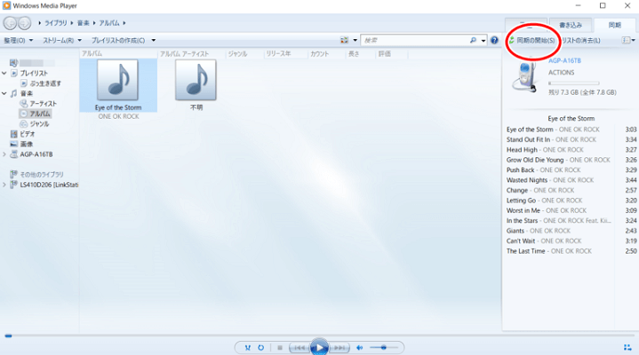The height and width of the screenshot is (355, 639).
Task: Expand the プレイリストの作成 dropdown arrow
Action: pyautogui.click(x=154, y=40)
